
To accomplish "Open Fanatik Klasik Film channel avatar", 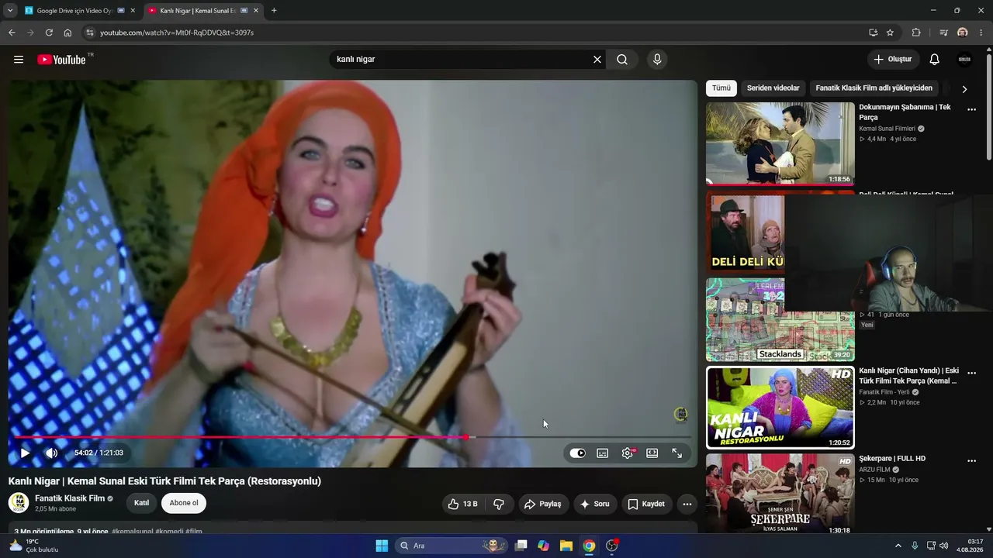I will (19, 503).
